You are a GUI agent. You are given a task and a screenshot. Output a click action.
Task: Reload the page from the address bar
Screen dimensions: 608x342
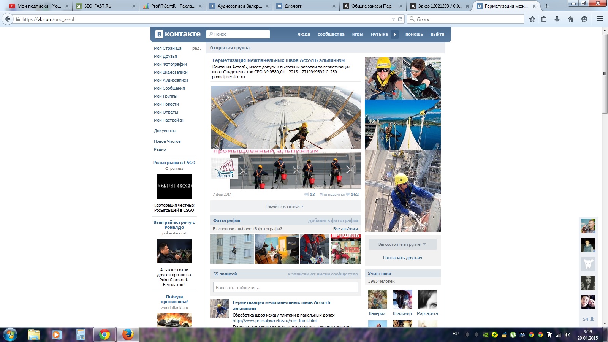coord(400,19)
